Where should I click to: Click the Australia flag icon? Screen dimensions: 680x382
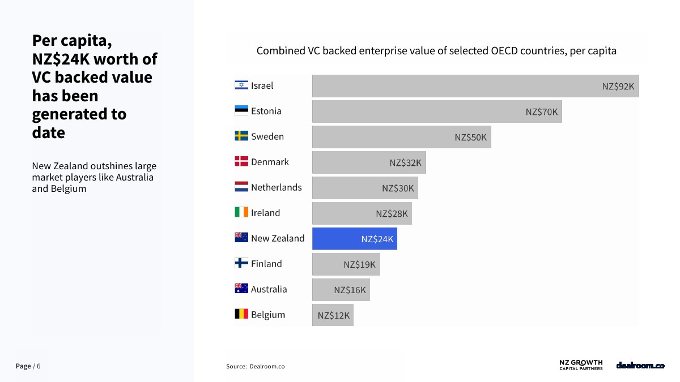tap(241, 289)
